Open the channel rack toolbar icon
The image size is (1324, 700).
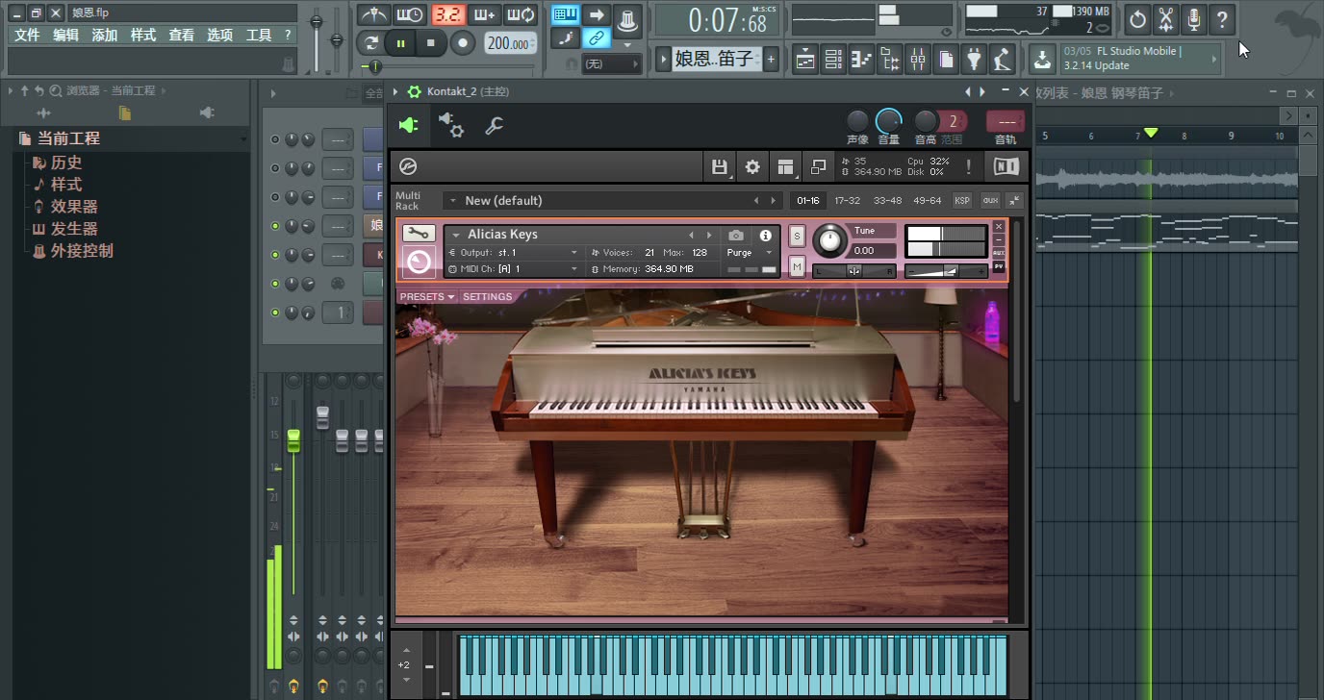click(x=833, y=60)
